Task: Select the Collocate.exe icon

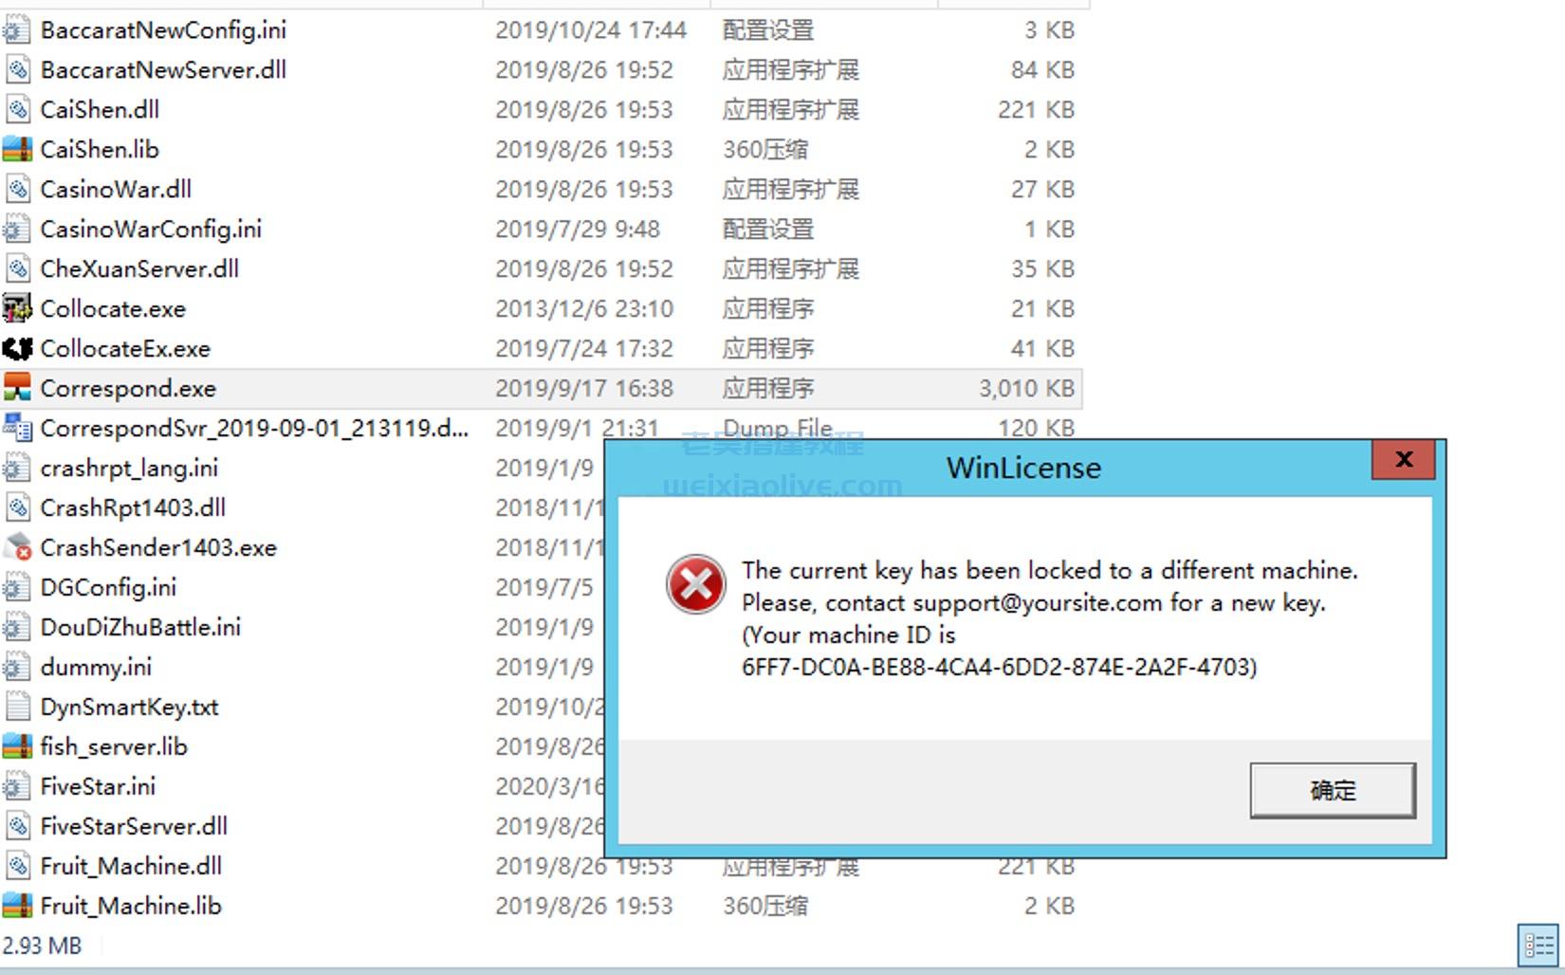Action: pos(17,308)
